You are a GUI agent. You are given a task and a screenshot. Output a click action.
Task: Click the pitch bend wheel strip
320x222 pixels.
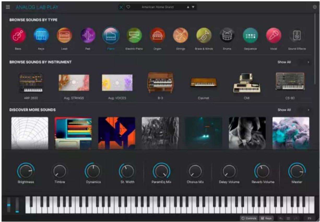point(9,205)
